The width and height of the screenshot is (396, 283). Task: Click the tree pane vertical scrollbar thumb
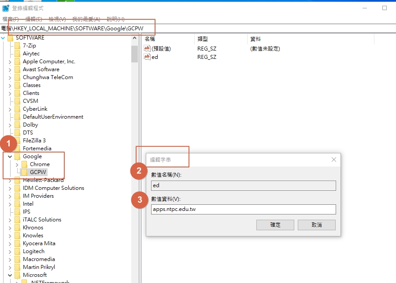point(135,54)
